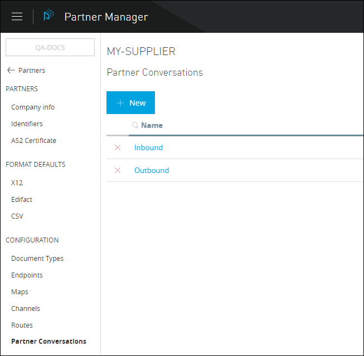Image resolution: width=364 pixels, height=356 pixels.
Task: Delete the Inbound conversation with X icon
Action: click(x=118, y=147)
